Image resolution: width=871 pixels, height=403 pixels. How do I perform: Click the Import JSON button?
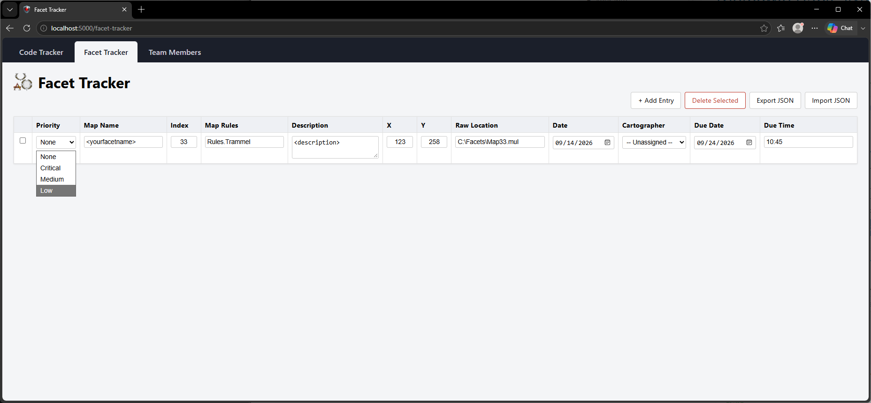point(831,100)
